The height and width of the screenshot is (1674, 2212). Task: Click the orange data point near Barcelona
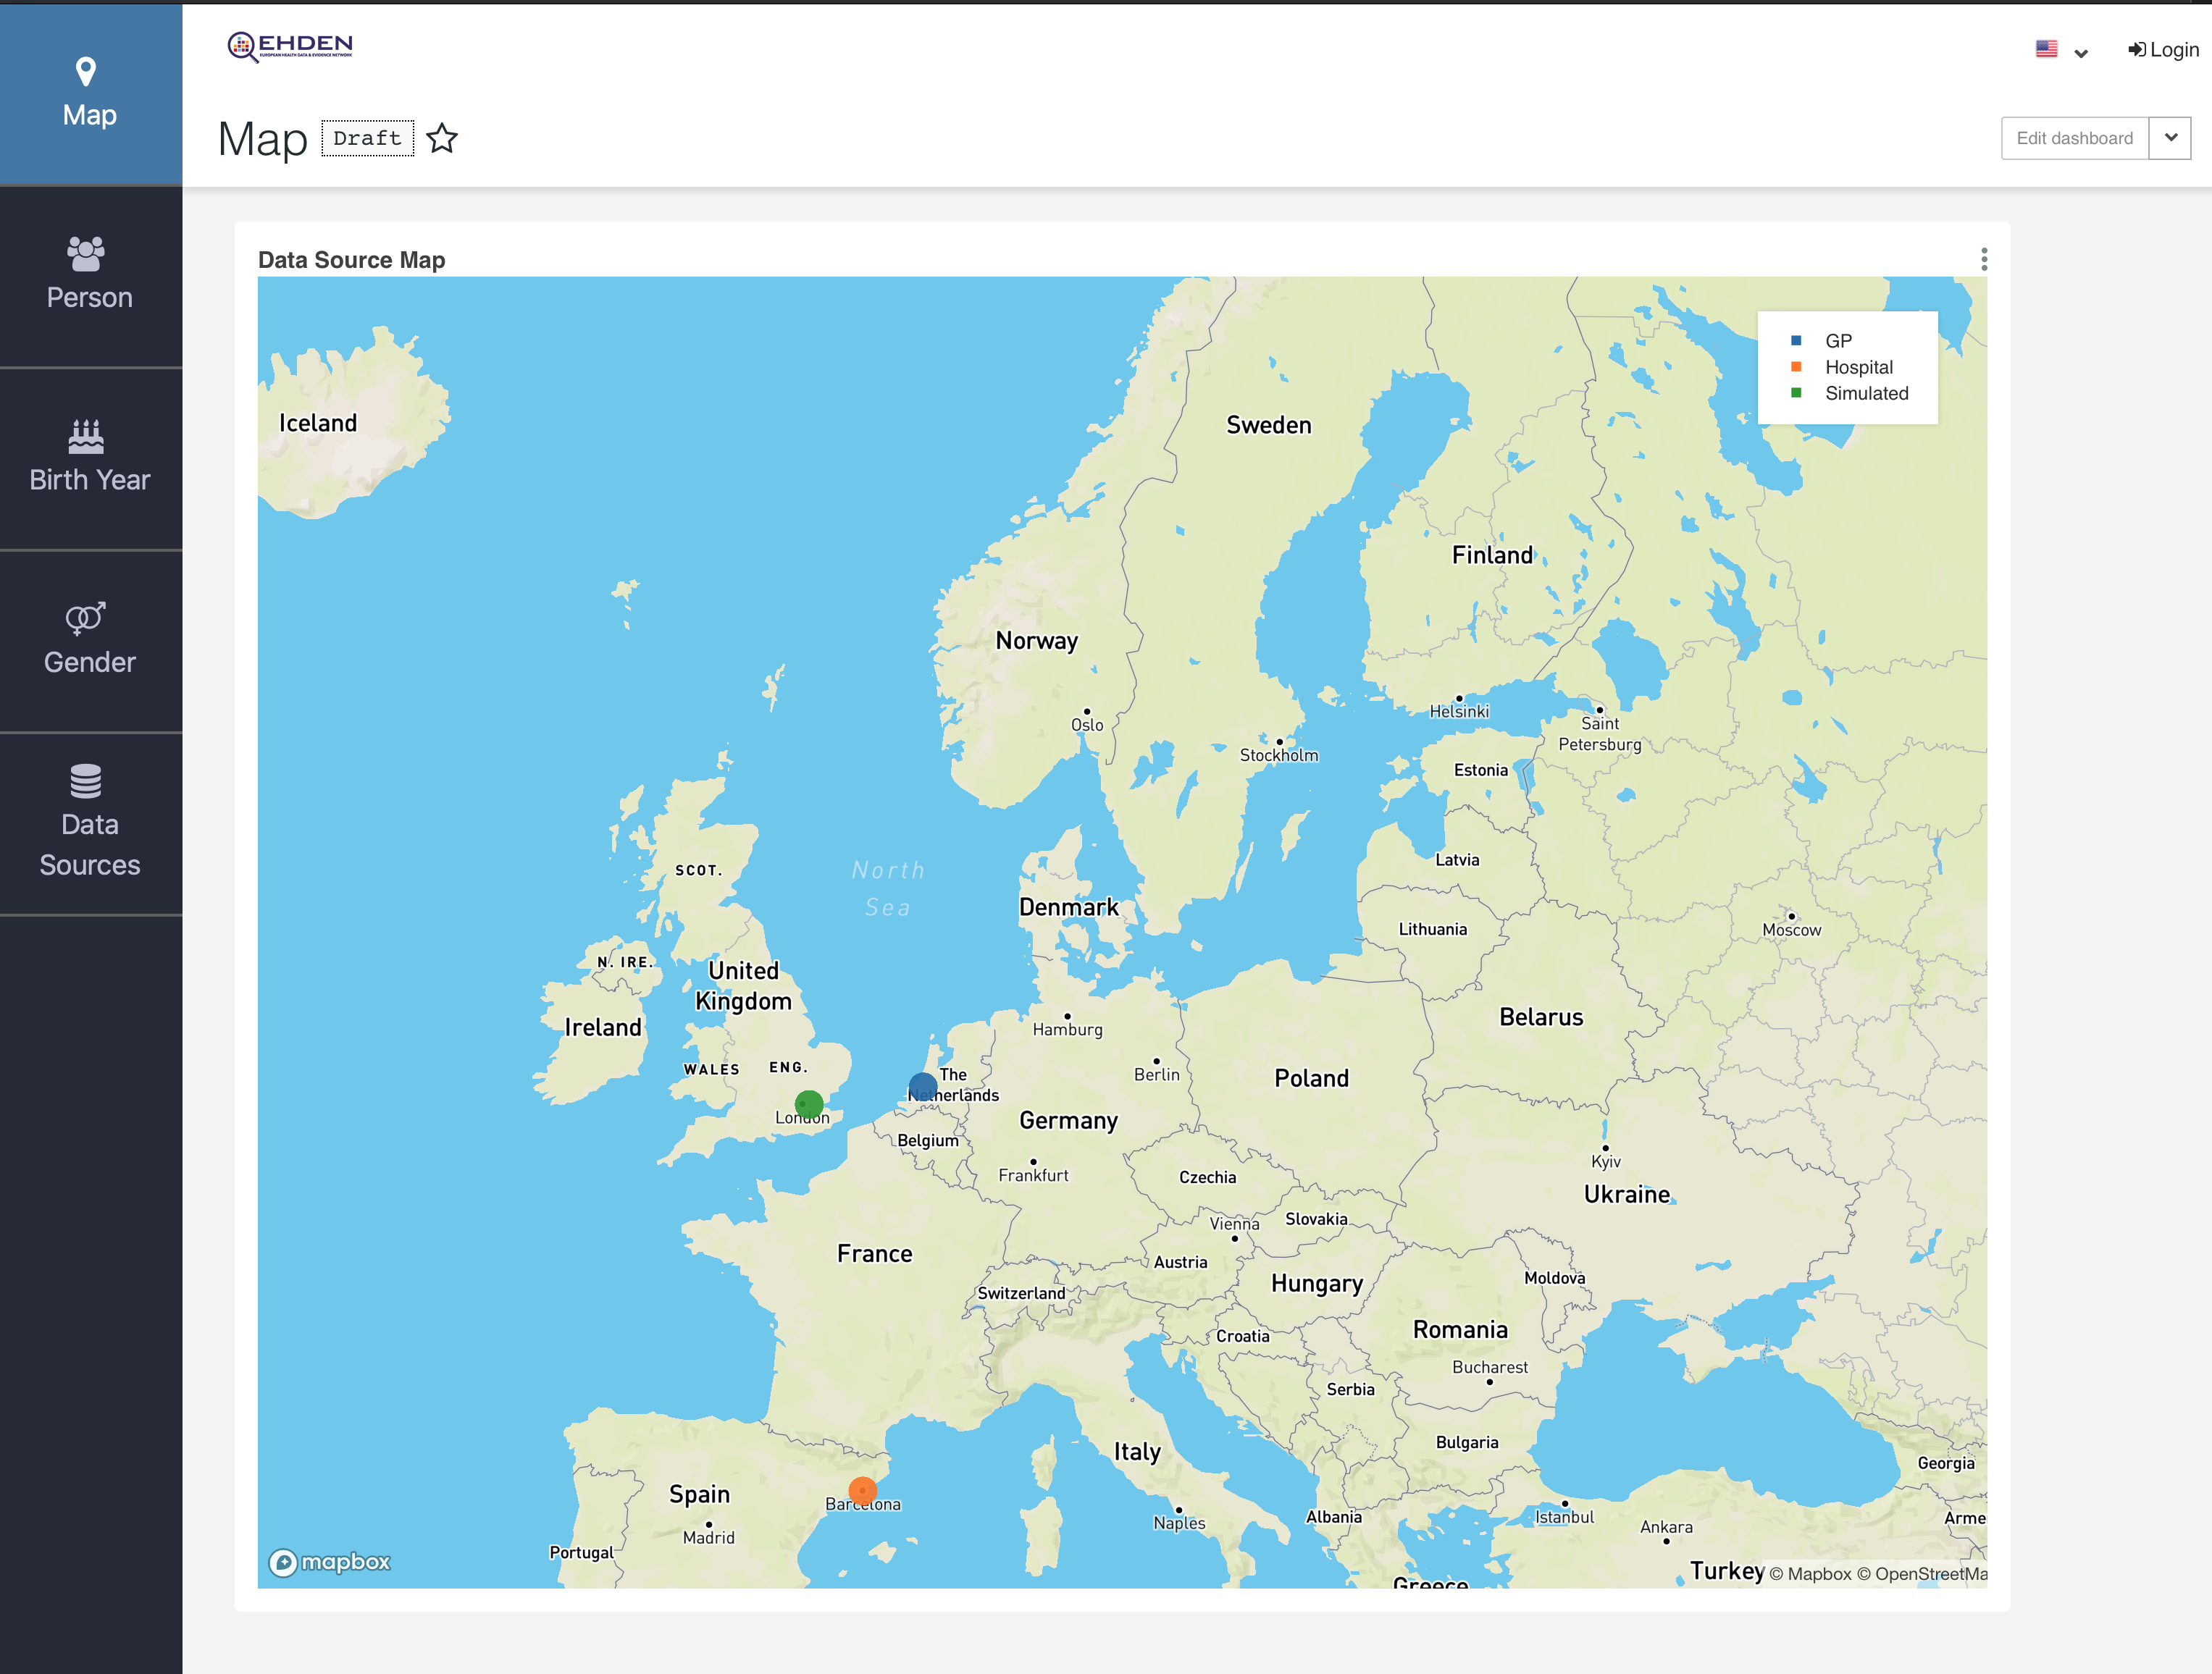click(862, 1489)
